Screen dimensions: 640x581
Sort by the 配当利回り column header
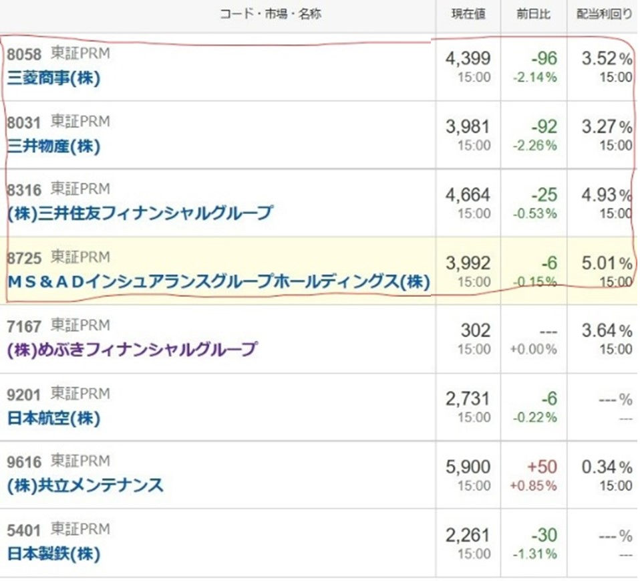point(603,15)
